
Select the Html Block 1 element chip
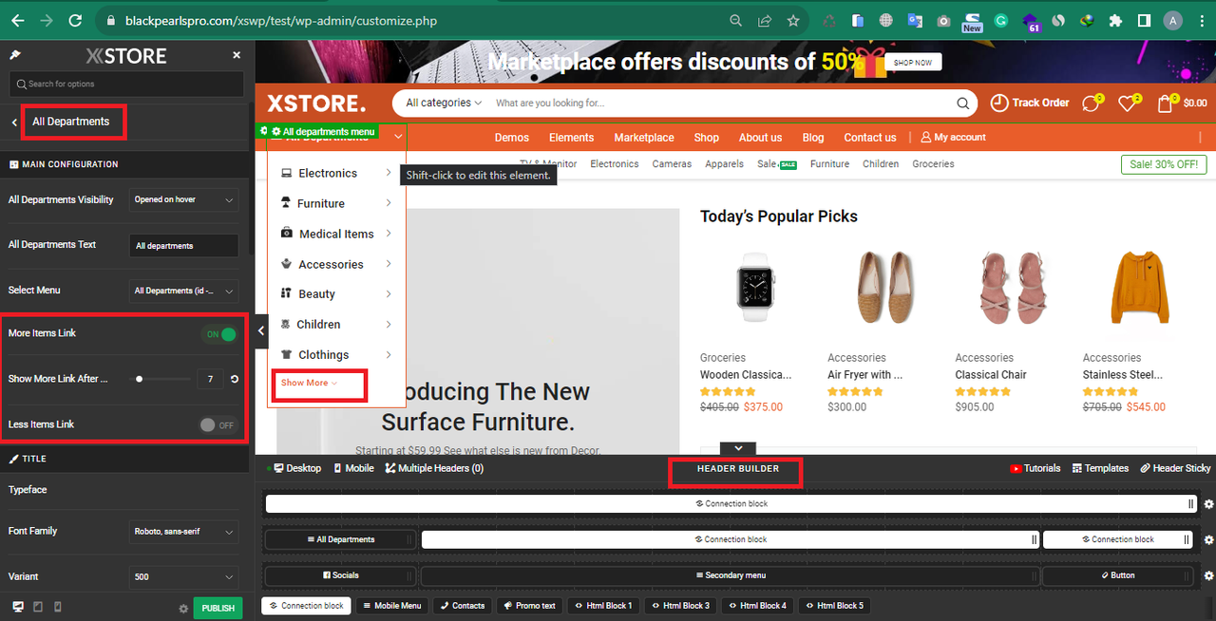pyautogui.click(x=603, y=606)
